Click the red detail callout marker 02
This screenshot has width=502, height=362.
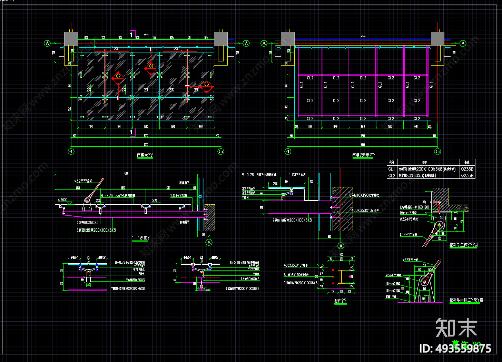point(118,78)
